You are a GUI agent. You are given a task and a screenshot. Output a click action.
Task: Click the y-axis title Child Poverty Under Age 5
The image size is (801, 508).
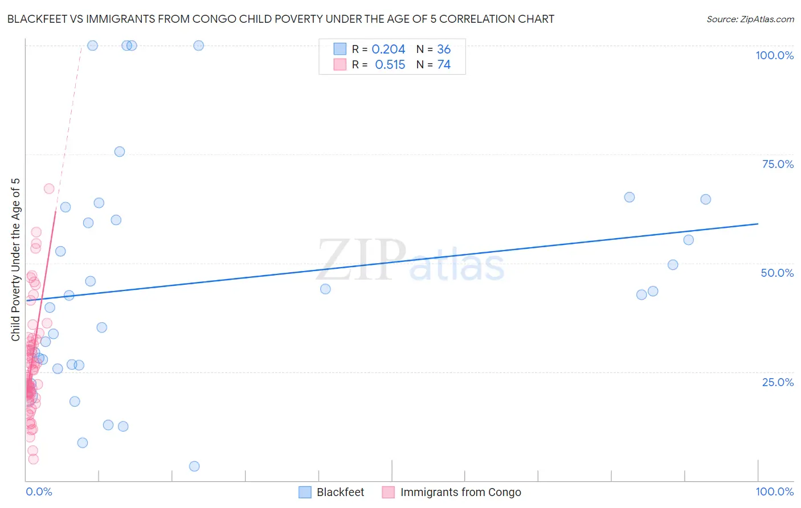tap(15, 259)
